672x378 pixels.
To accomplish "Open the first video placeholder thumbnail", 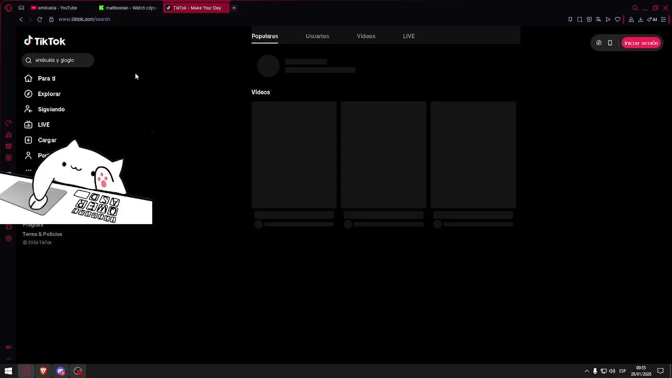I will (x=294, y=155).
